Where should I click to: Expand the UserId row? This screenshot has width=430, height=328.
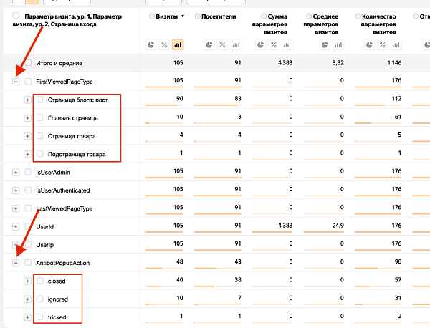16,226
